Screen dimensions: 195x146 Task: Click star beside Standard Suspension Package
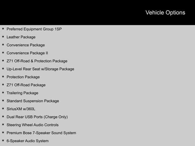tap(3, 101)
